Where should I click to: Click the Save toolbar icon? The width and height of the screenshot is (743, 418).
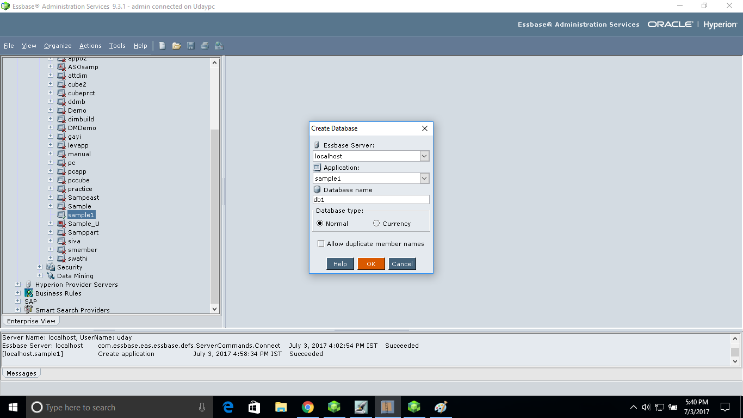tap(190, 46)
